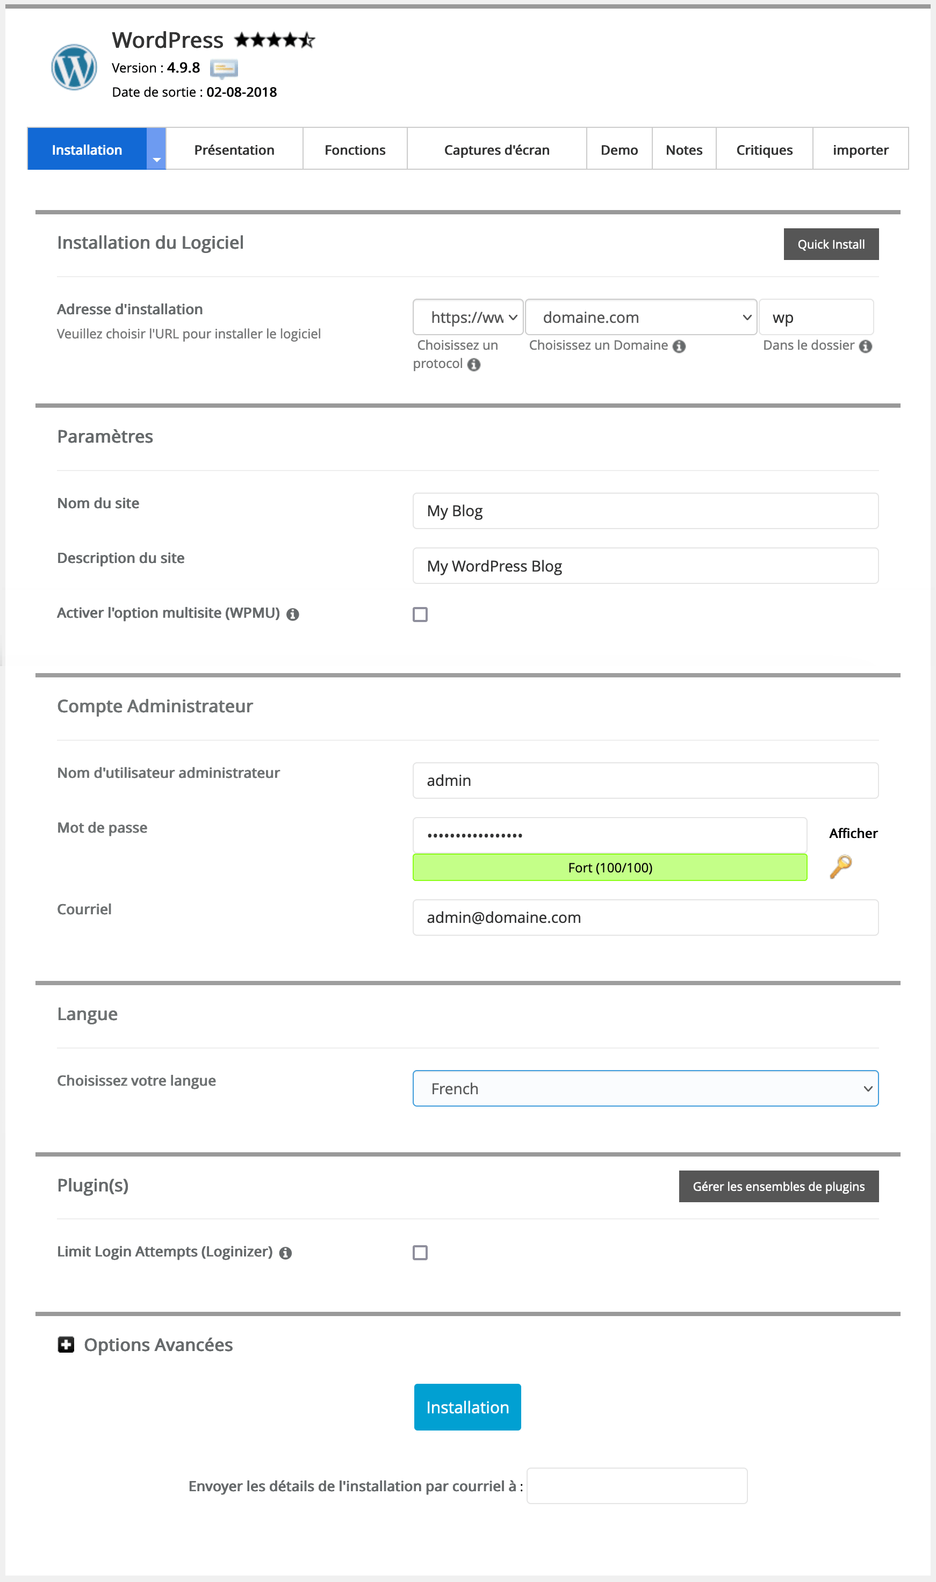Enable the multisite (WPMU) checkbox
Image resolution: width=936 pixels, height=1582 pixels.
[x=420, y=614]
